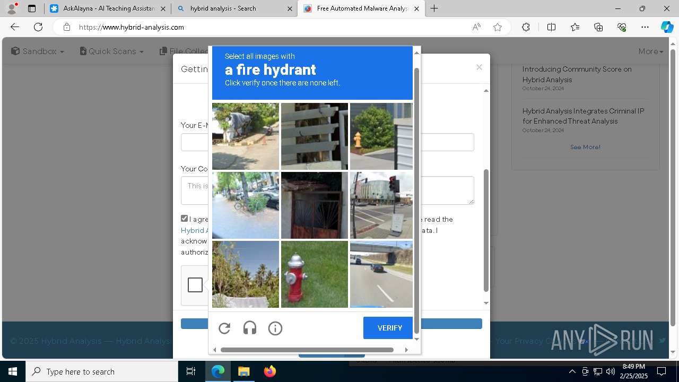The width and height of the screenshot is (679, 382).
Task: Select the sidewalk with tarp tile
Action: click(x=246, y=136)
